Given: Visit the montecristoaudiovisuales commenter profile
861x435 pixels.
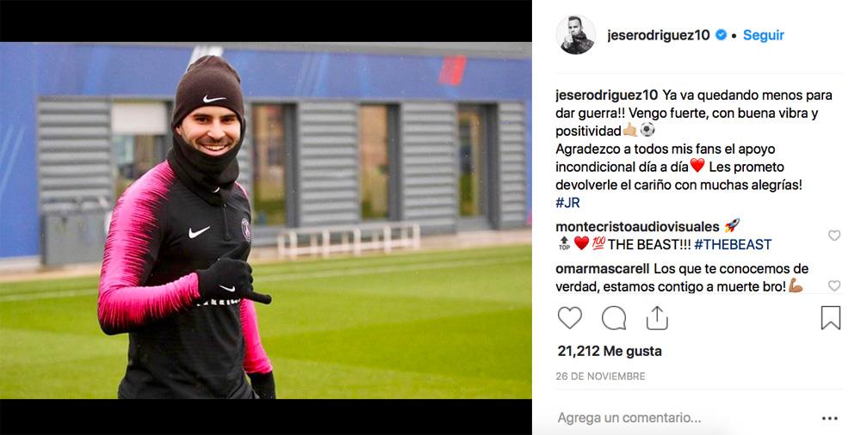Looking at the screenshot, I should (x=637, y=227).
